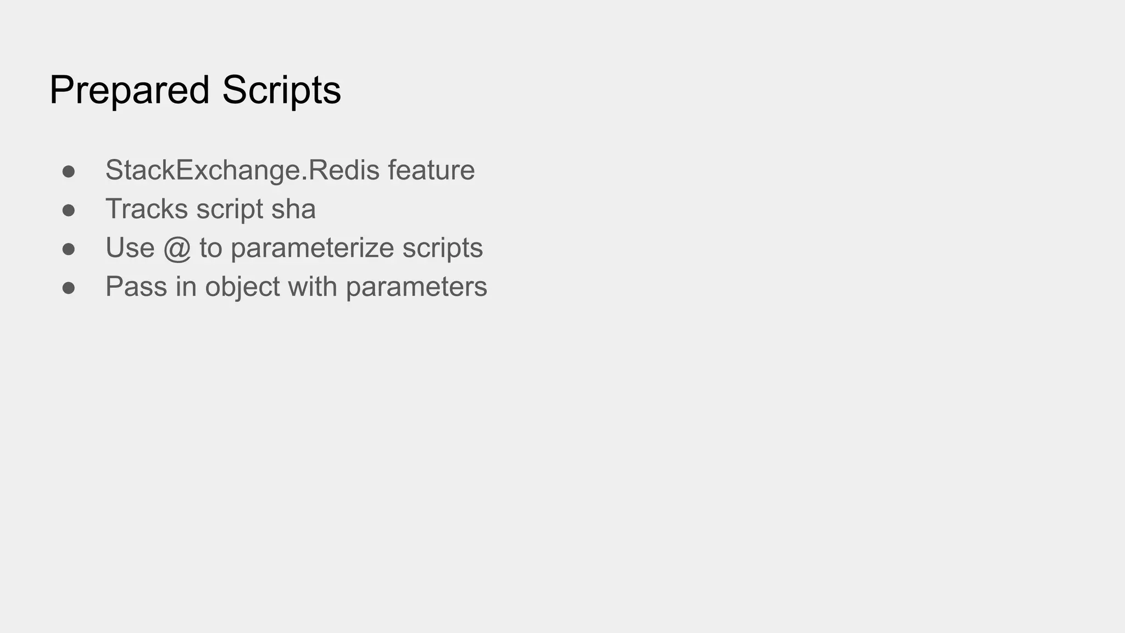Click the @ symbol in third bullet
The image size is (1125, 633).
(x=177, y=248)
